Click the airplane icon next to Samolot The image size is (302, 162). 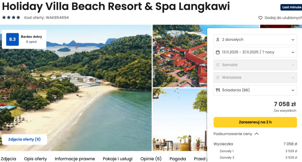pos(218,65)
